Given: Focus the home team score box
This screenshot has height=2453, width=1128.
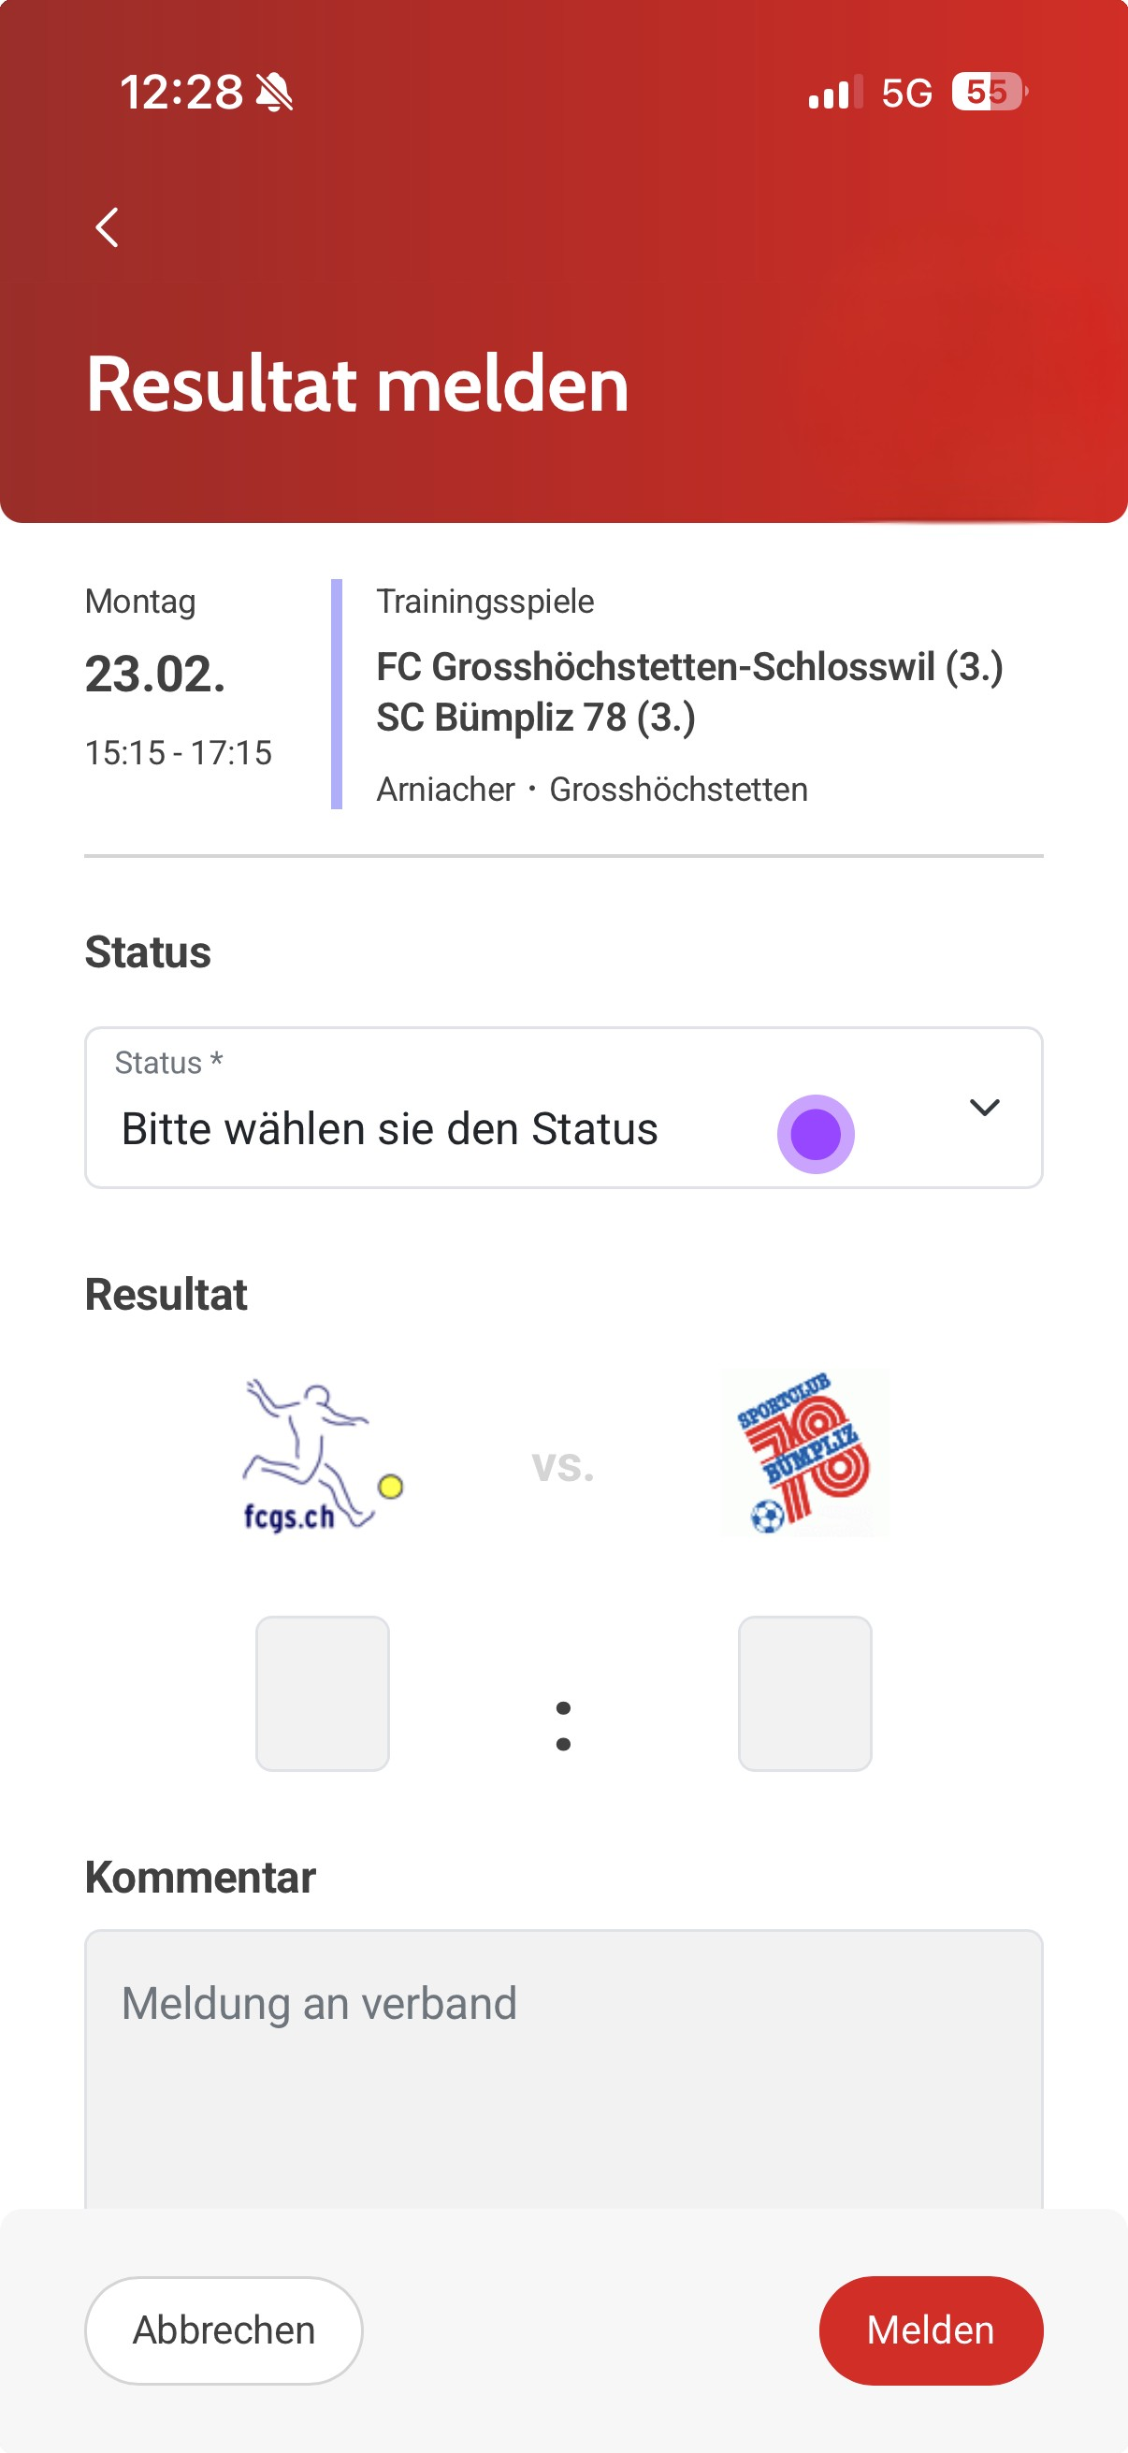Looking at the screenshot, I should (x=323, y=1693).
